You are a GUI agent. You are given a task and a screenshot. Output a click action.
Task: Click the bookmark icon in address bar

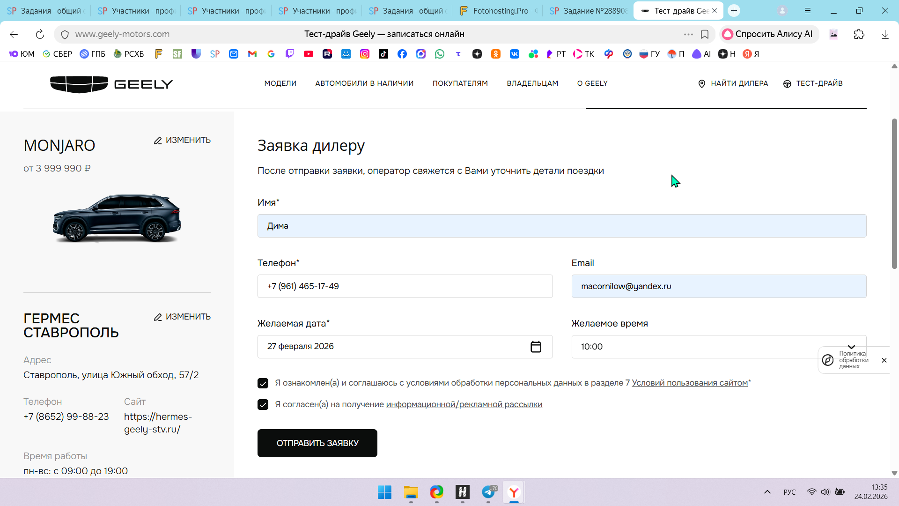click(x=704, y=34)
